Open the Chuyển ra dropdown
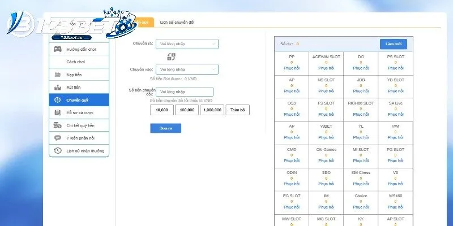 [187, 44]
